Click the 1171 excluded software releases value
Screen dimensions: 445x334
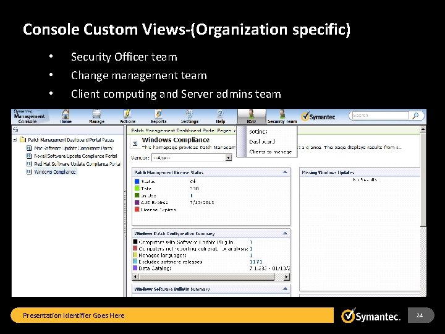pos(256,262)
